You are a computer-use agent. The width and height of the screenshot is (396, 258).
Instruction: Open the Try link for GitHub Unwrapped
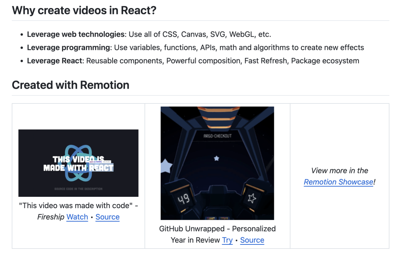(x=227, y=240)
